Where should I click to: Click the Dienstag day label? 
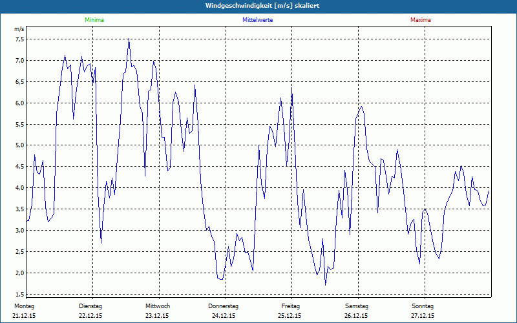click(x=90, y=306)
